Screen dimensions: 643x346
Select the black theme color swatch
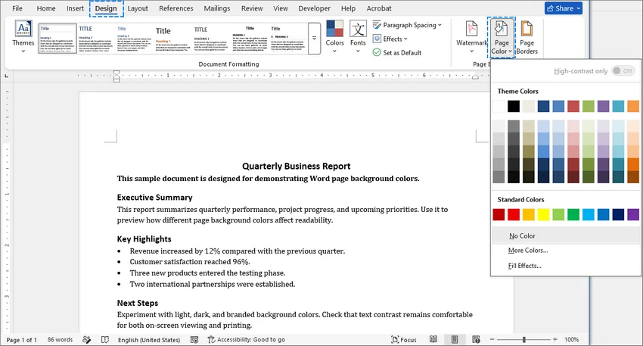514,106
